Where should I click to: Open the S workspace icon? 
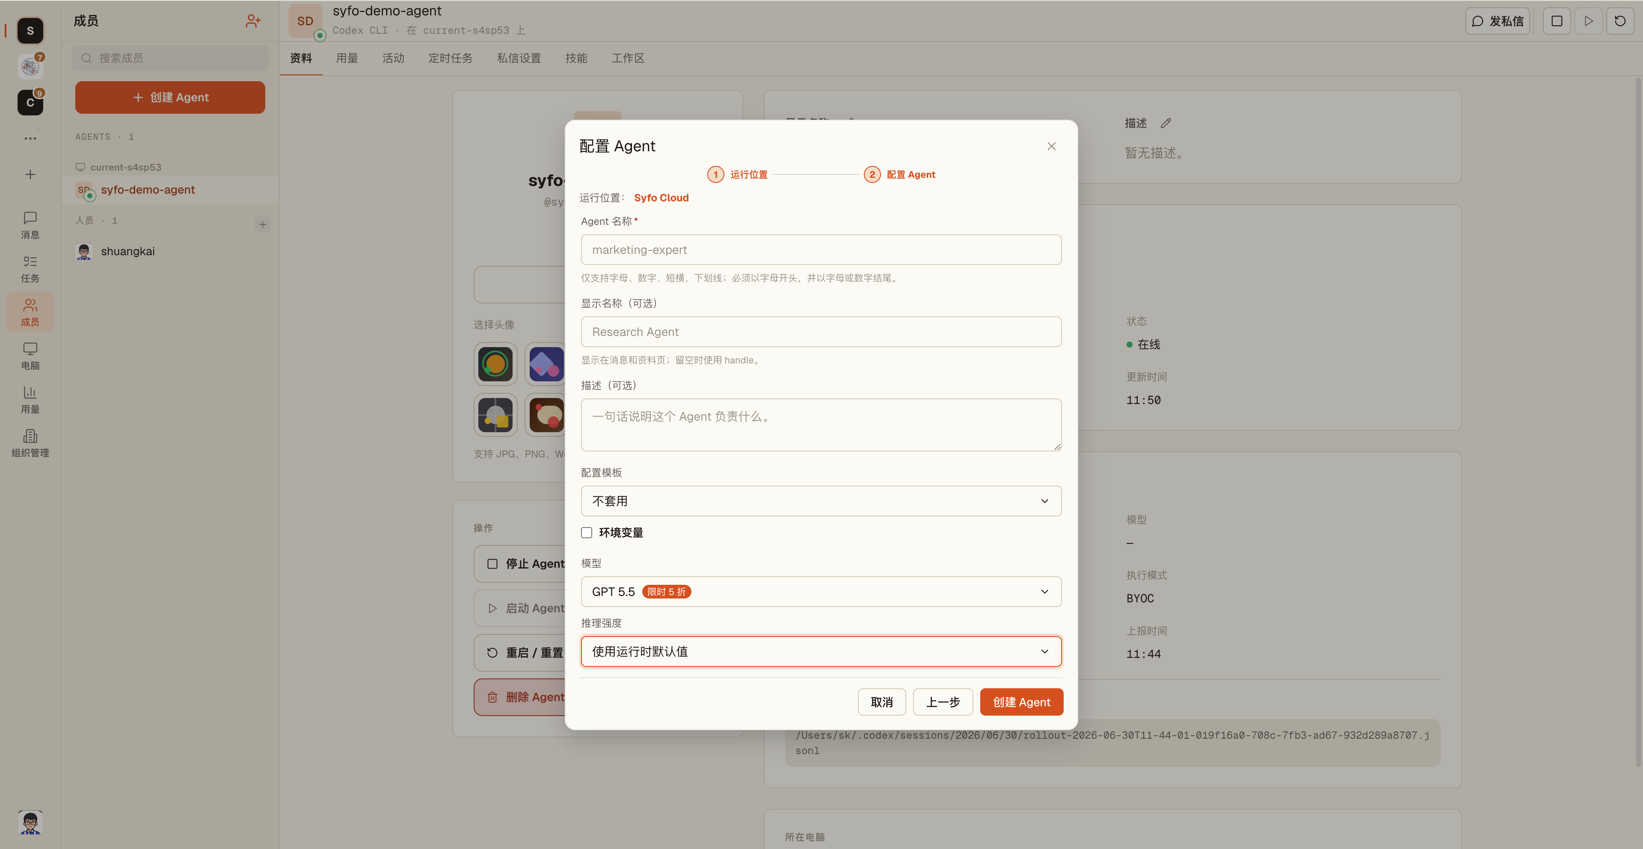pyautogui.click(x=30, y=31)
